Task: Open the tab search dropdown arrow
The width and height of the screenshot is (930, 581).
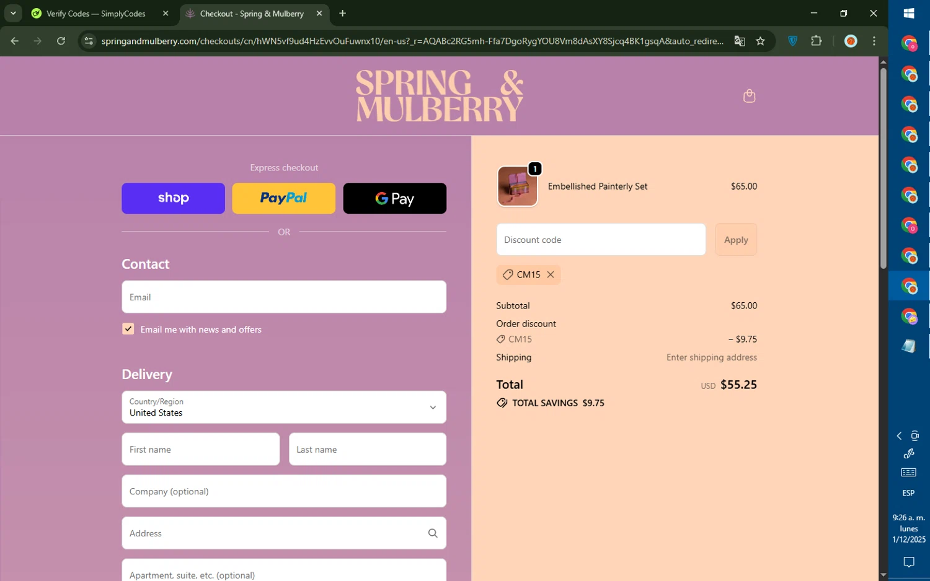Action: (x=12, y=13)
